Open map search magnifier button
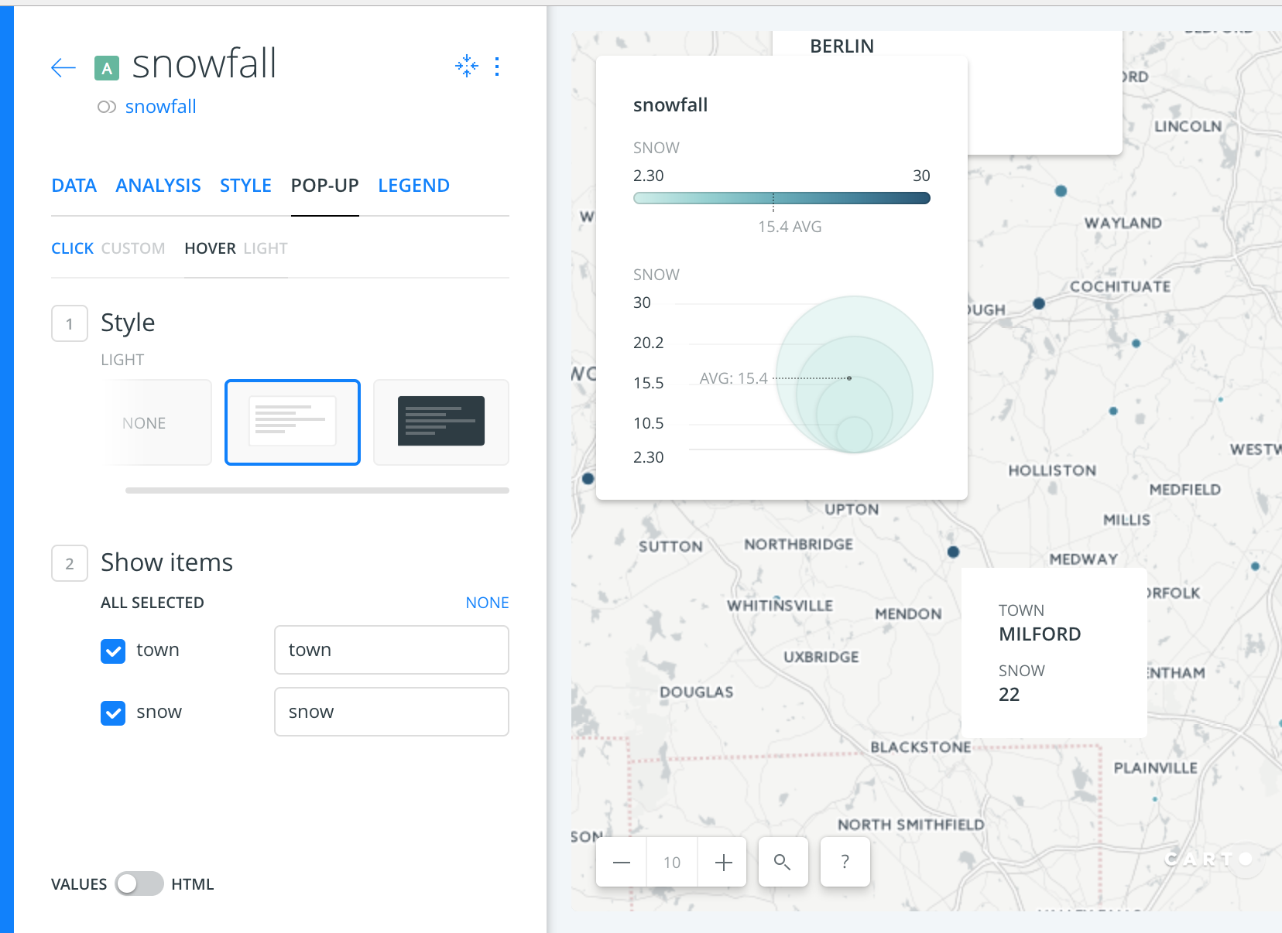1282x933 pixels. pos(783,862)
